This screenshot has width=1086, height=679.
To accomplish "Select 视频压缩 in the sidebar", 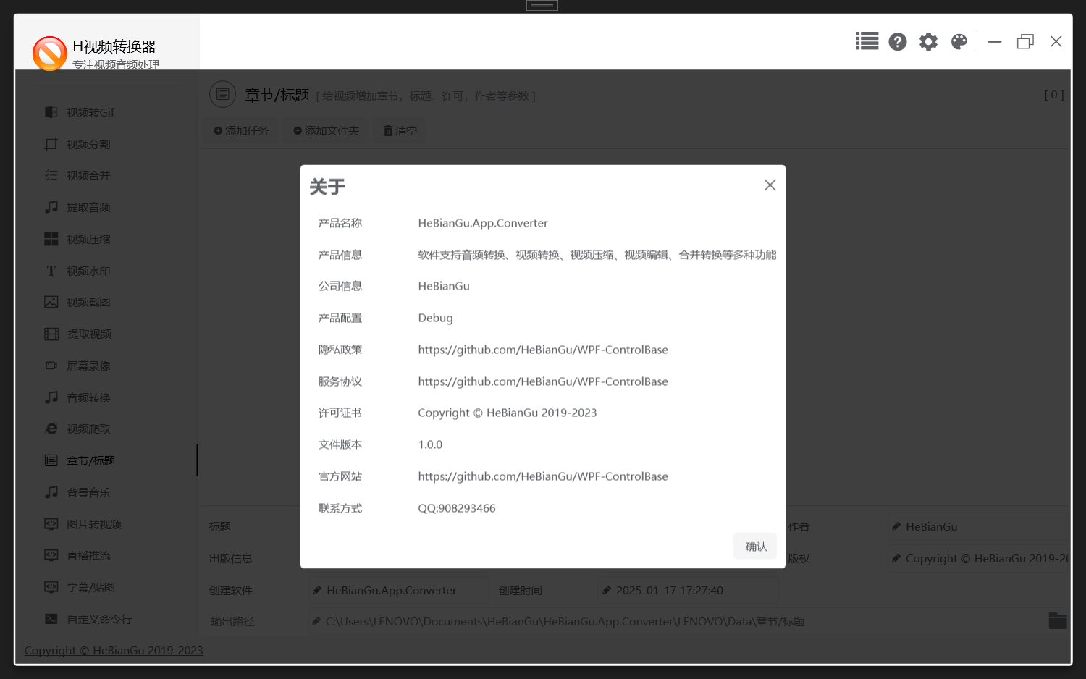I will [107, 239].
